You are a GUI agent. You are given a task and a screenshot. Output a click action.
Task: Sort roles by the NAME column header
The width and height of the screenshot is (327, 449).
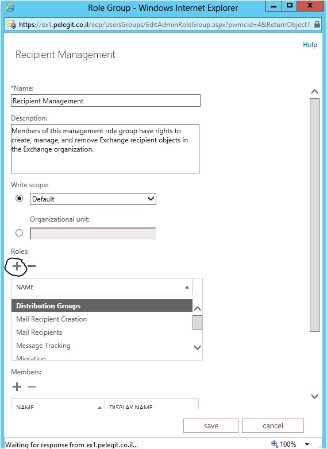[x=102, y=287]
